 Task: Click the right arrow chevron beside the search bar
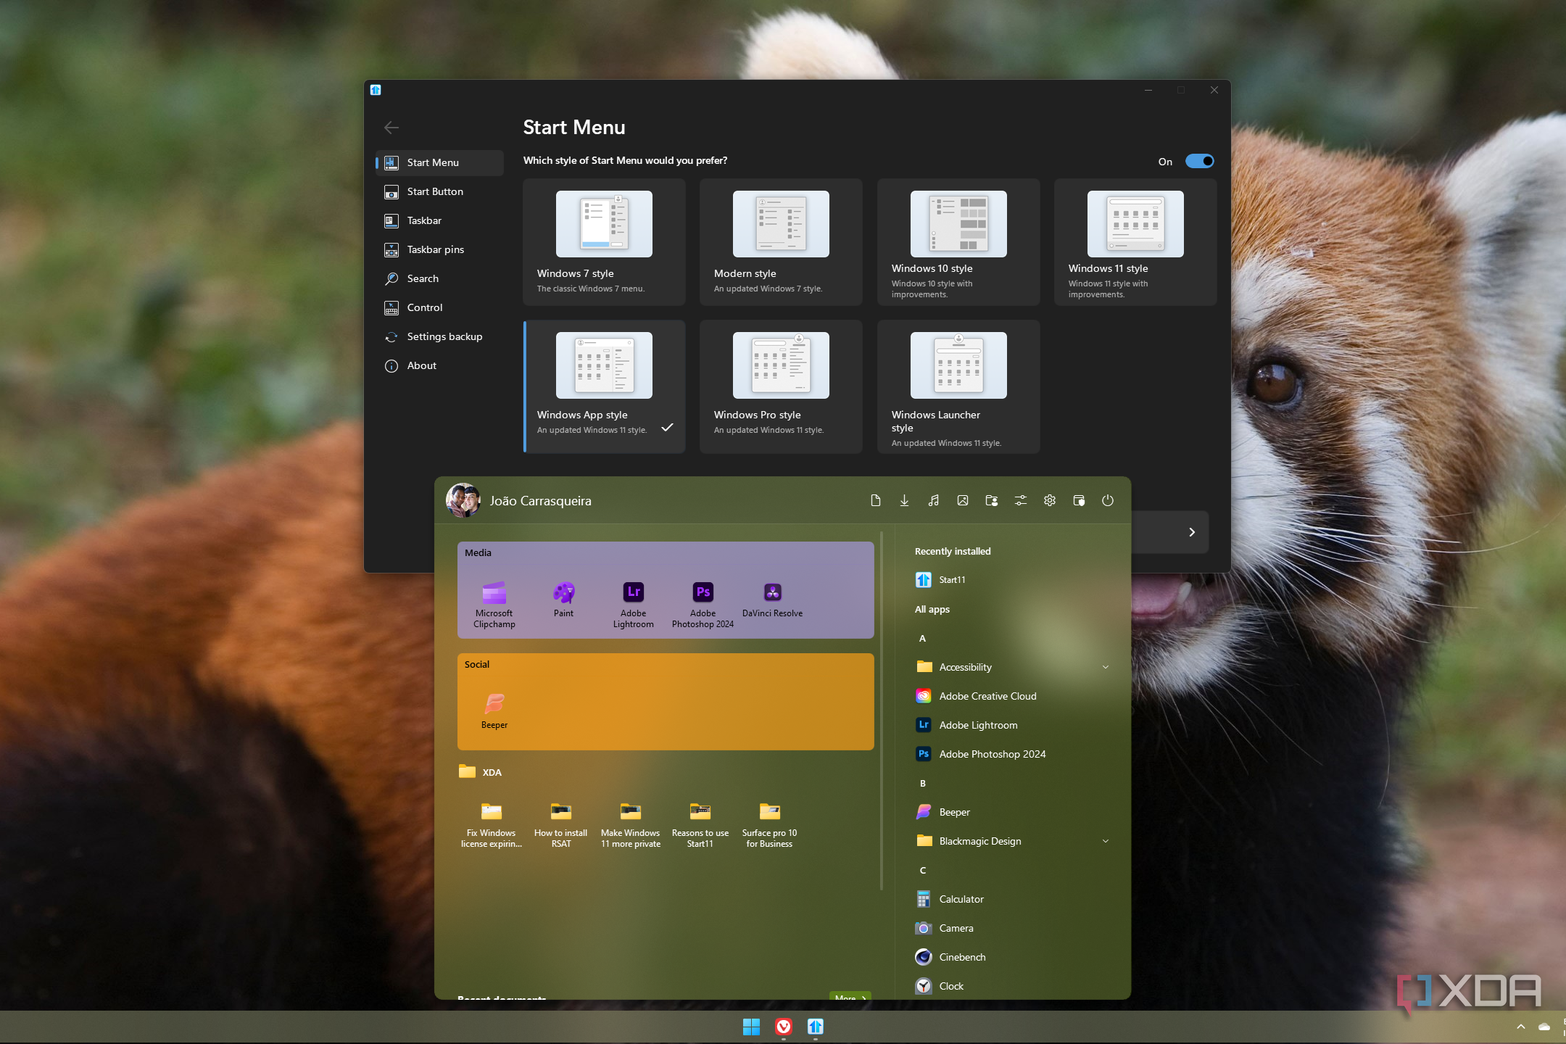1191,531
